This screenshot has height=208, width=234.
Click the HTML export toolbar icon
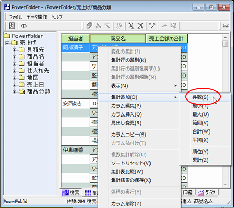(x=152, y=26)
